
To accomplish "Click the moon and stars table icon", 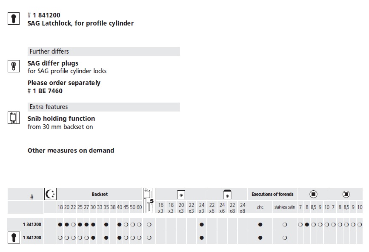I will coord(50,194).
